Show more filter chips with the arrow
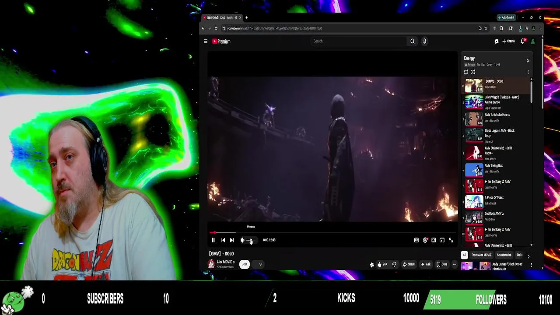560x315 pixels. [x=528, y=256]
